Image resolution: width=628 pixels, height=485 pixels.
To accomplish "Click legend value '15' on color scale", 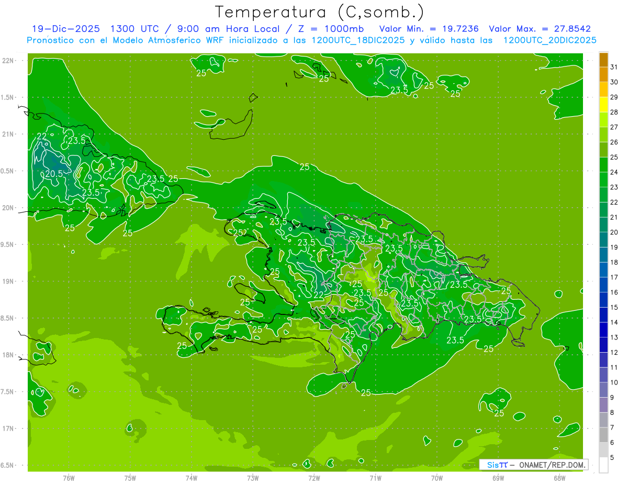I will pyautogui.click(x=614, y=308).
